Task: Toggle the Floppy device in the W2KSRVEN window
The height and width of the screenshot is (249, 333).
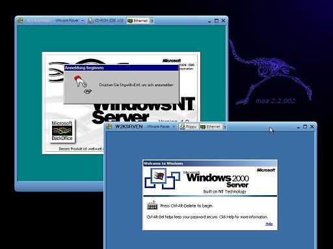Action: tap(188, 126)
